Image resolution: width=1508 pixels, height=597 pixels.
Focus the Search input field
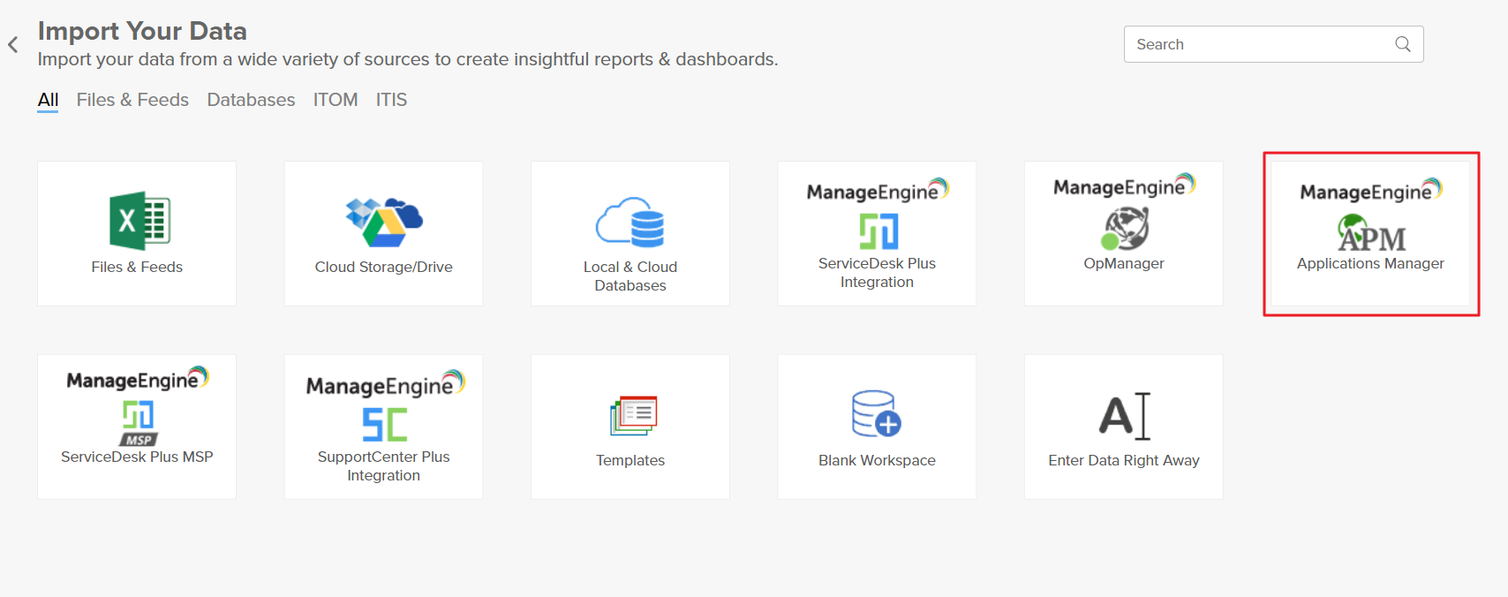[x=1273, y=44]
